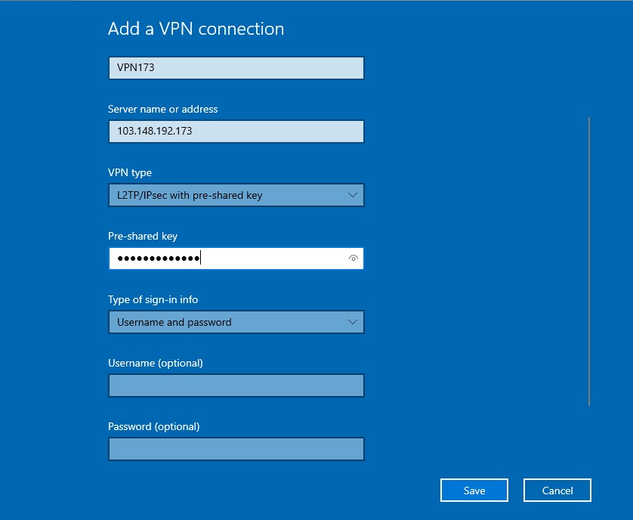
Task: Click the Server name or address label
Action: coord(162,109)
